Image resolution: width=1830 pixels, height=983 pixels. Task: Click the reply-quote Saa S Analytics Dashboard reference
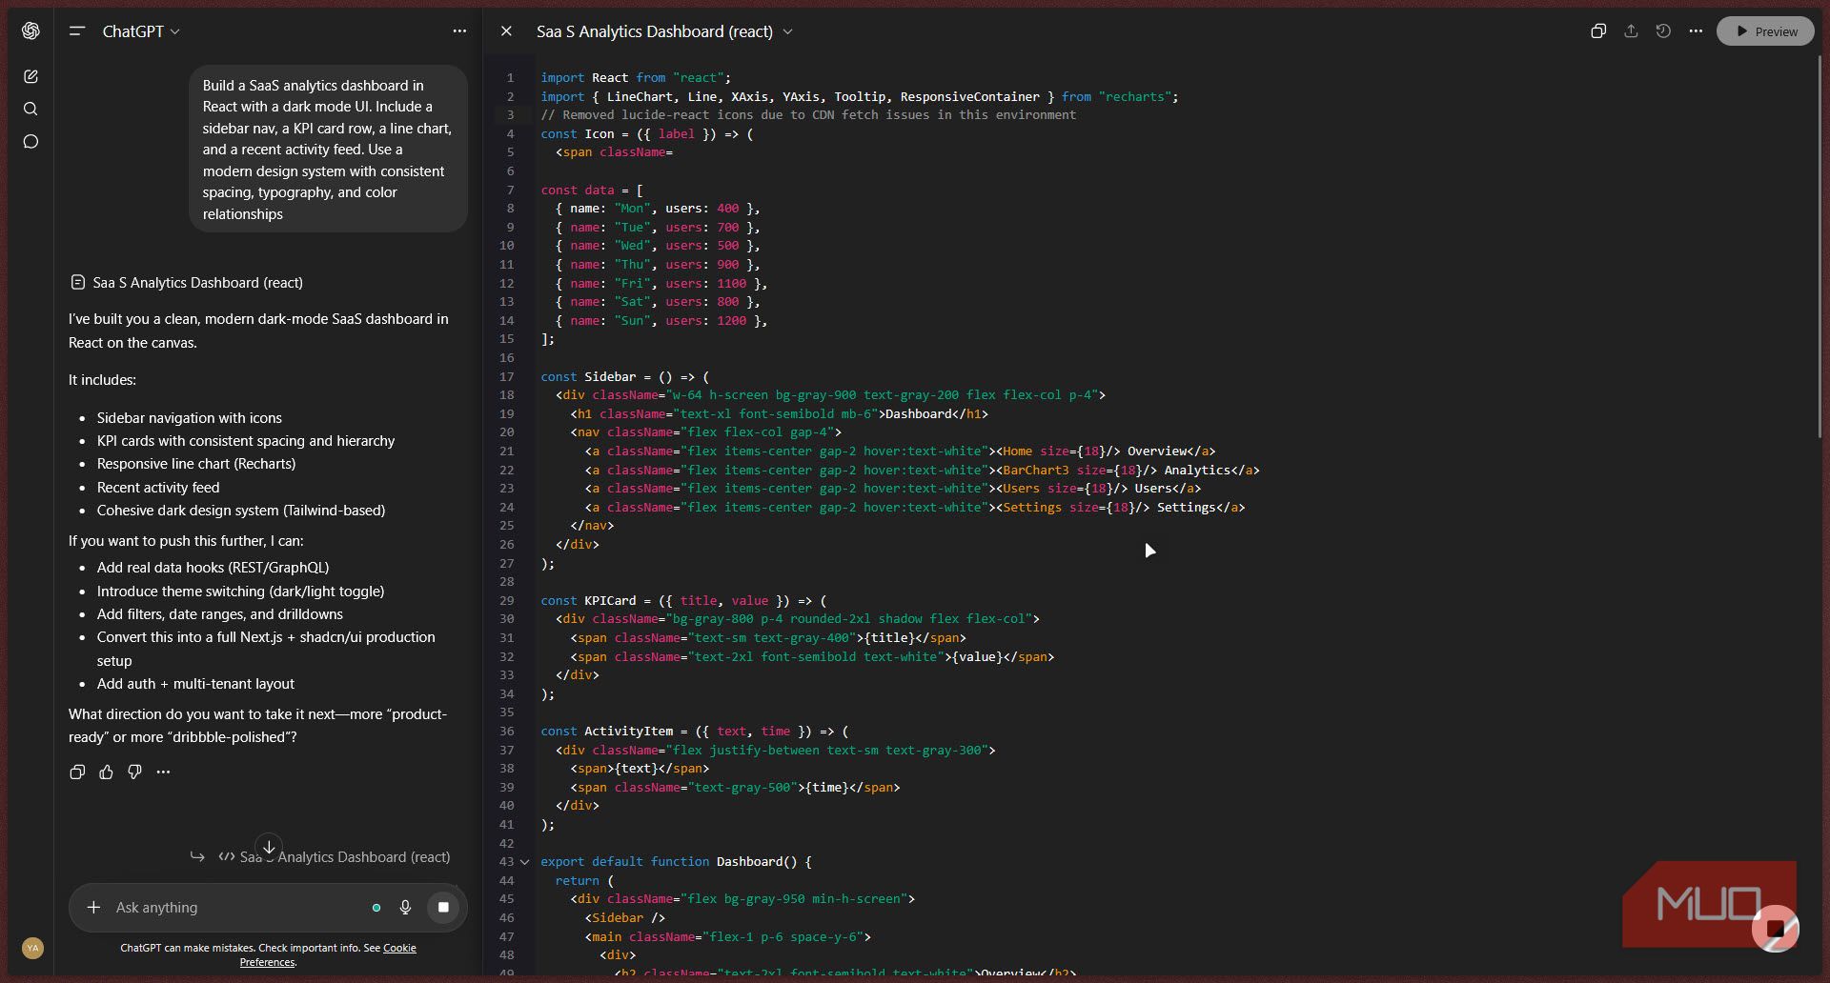(x=320, y=857)
